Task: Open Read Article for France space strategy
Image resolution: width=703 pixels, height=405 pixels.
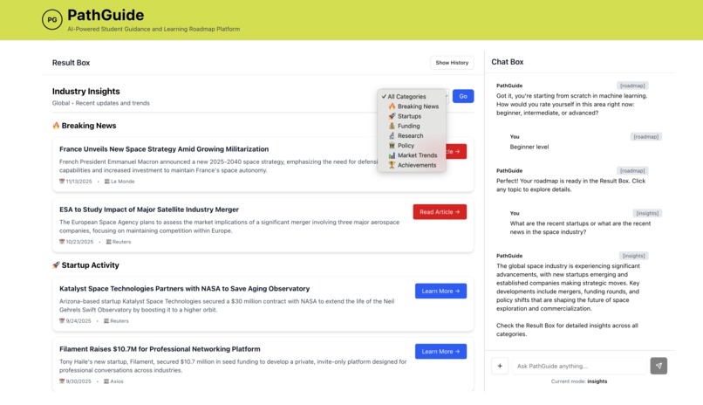Action: pos(456,152)
